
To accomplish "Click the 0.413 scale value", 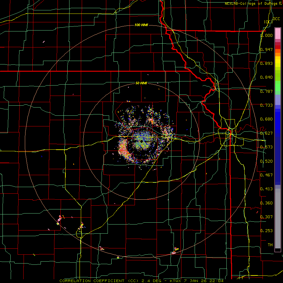I will point(266,189).
